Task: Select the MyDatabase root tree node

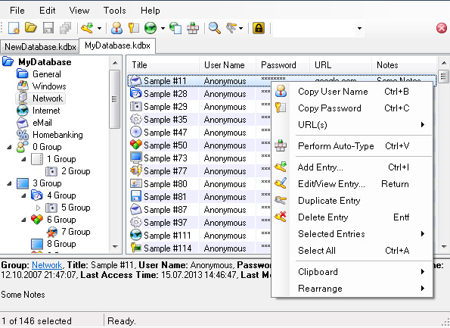Action: [45, 62]
